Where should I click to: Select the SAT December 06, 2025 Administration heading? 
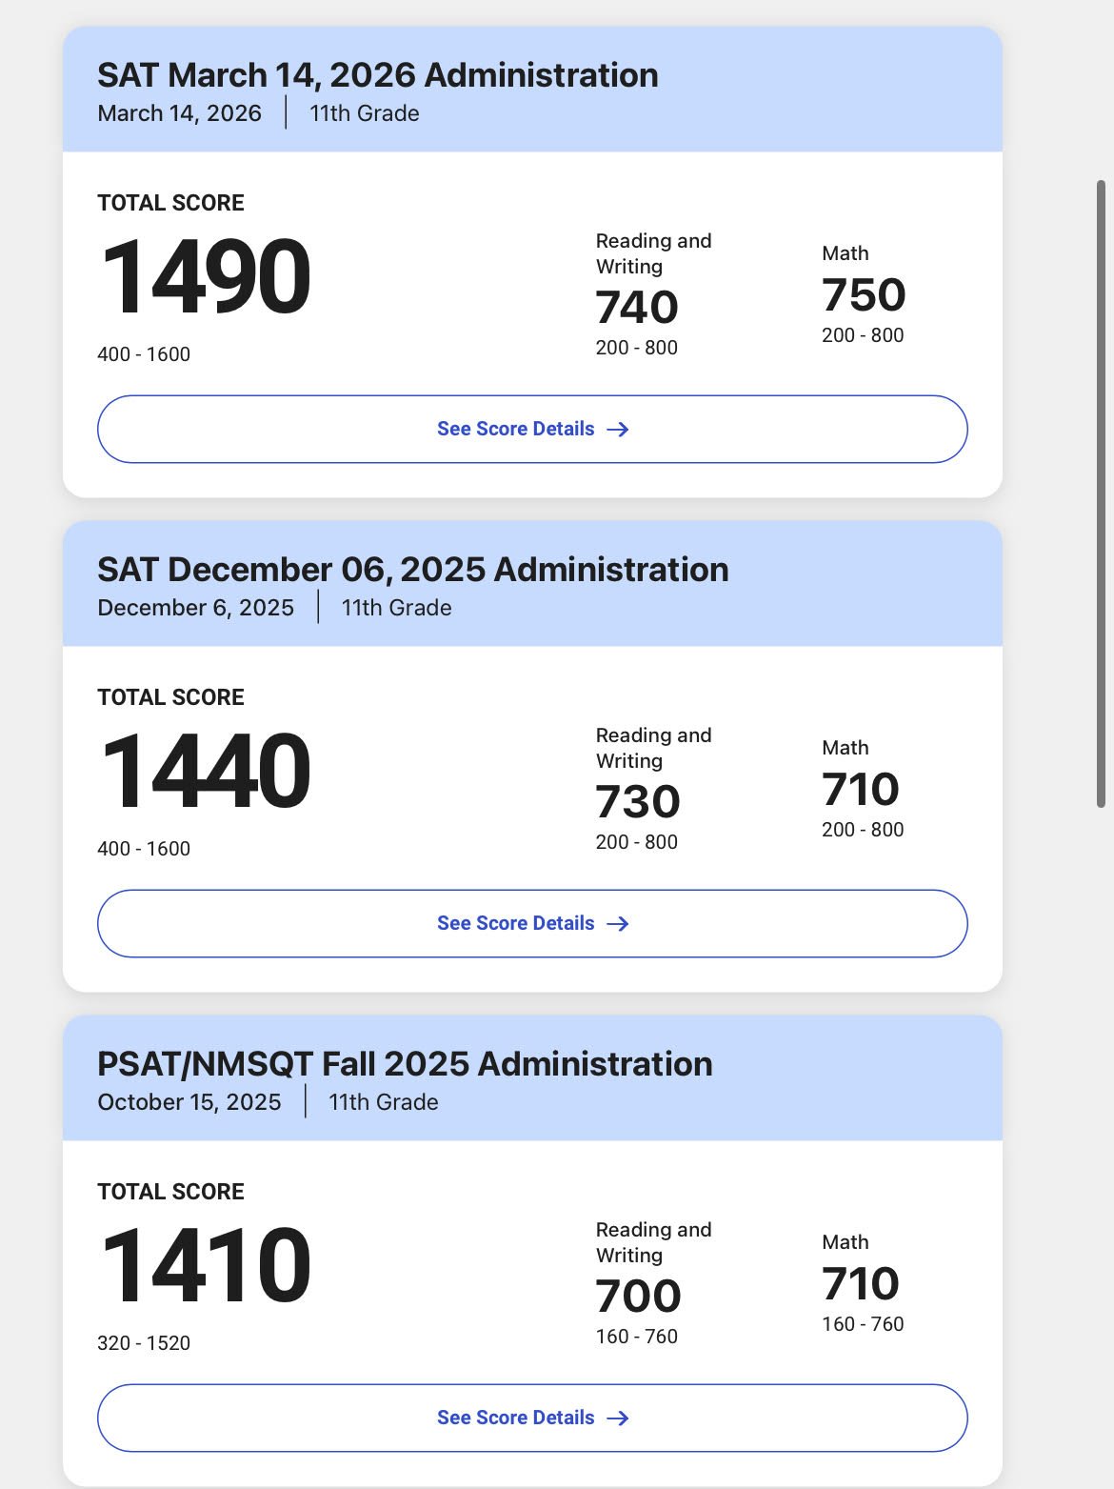coord(413,570)
